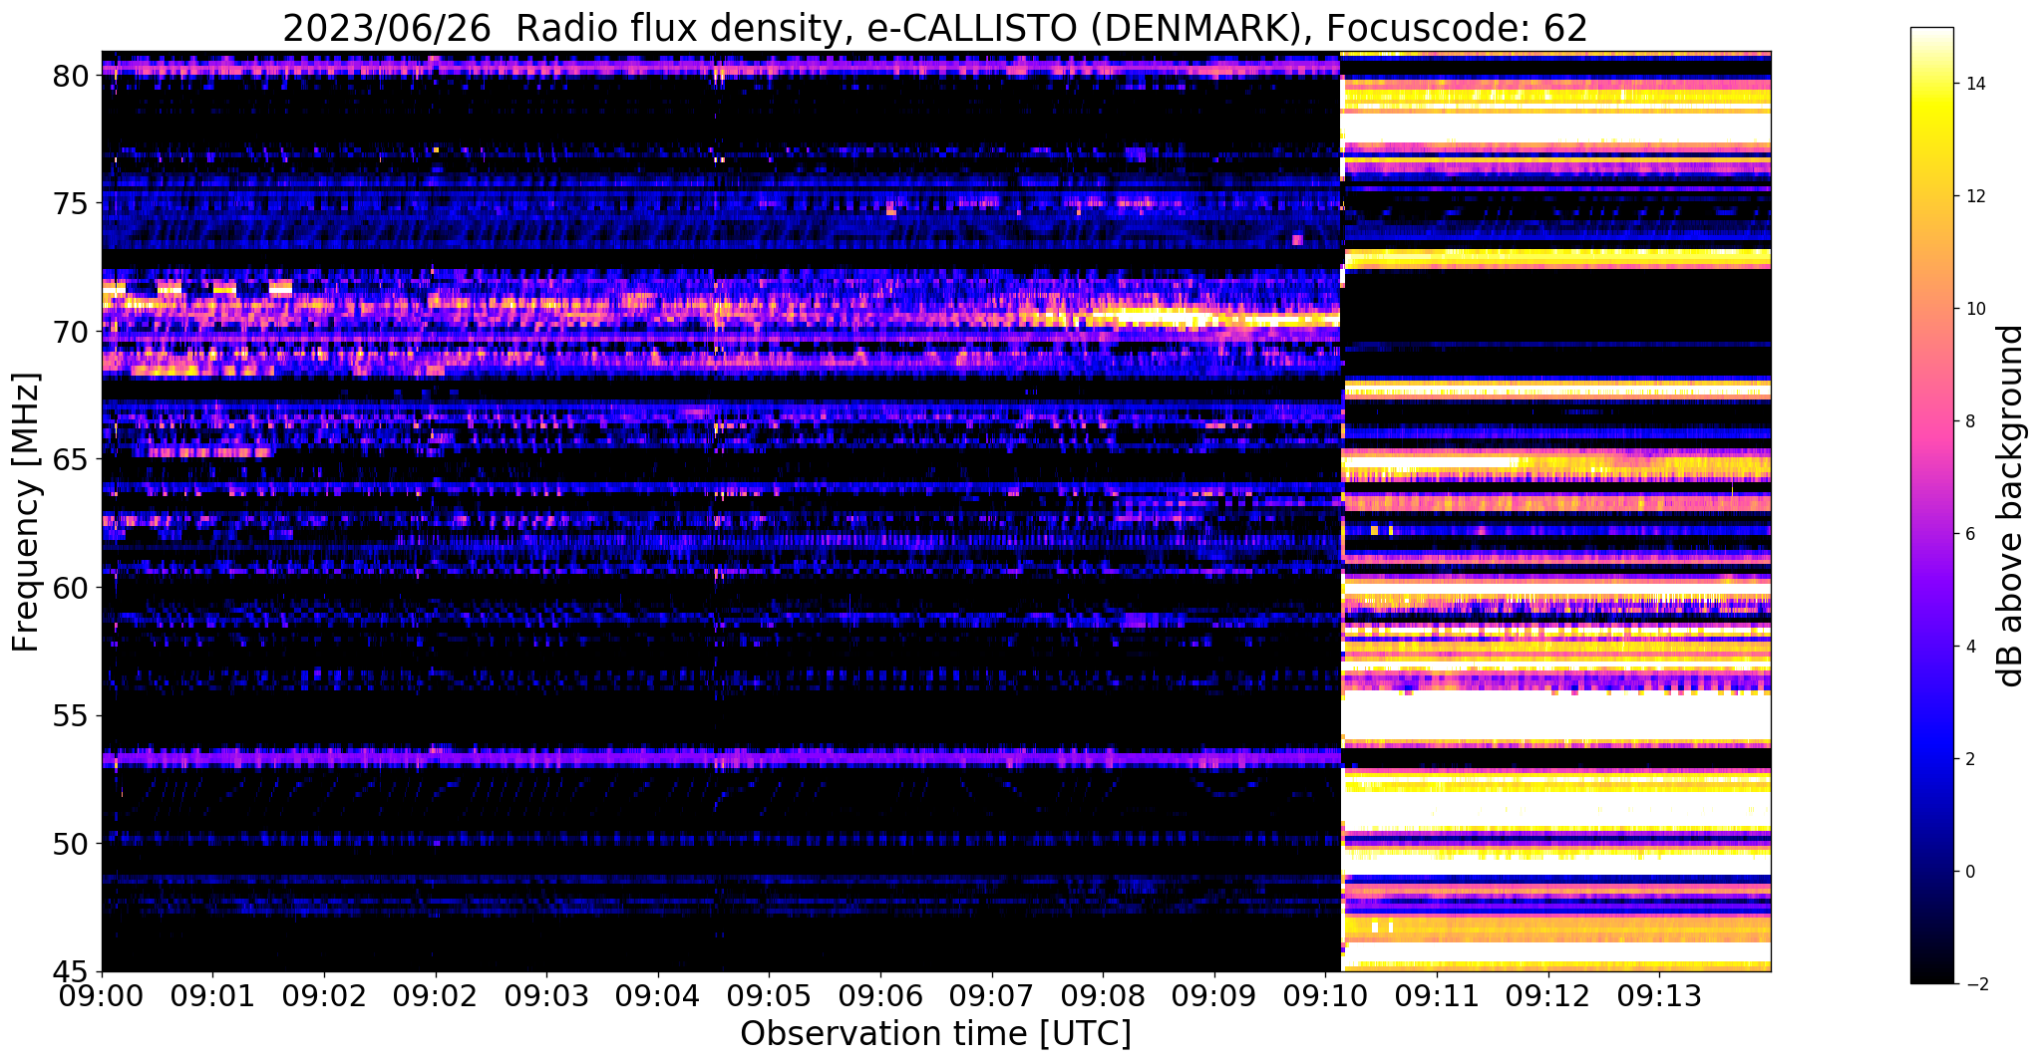Click the 60 MHz tick label

pyautogui.click(x=72, y=588)
